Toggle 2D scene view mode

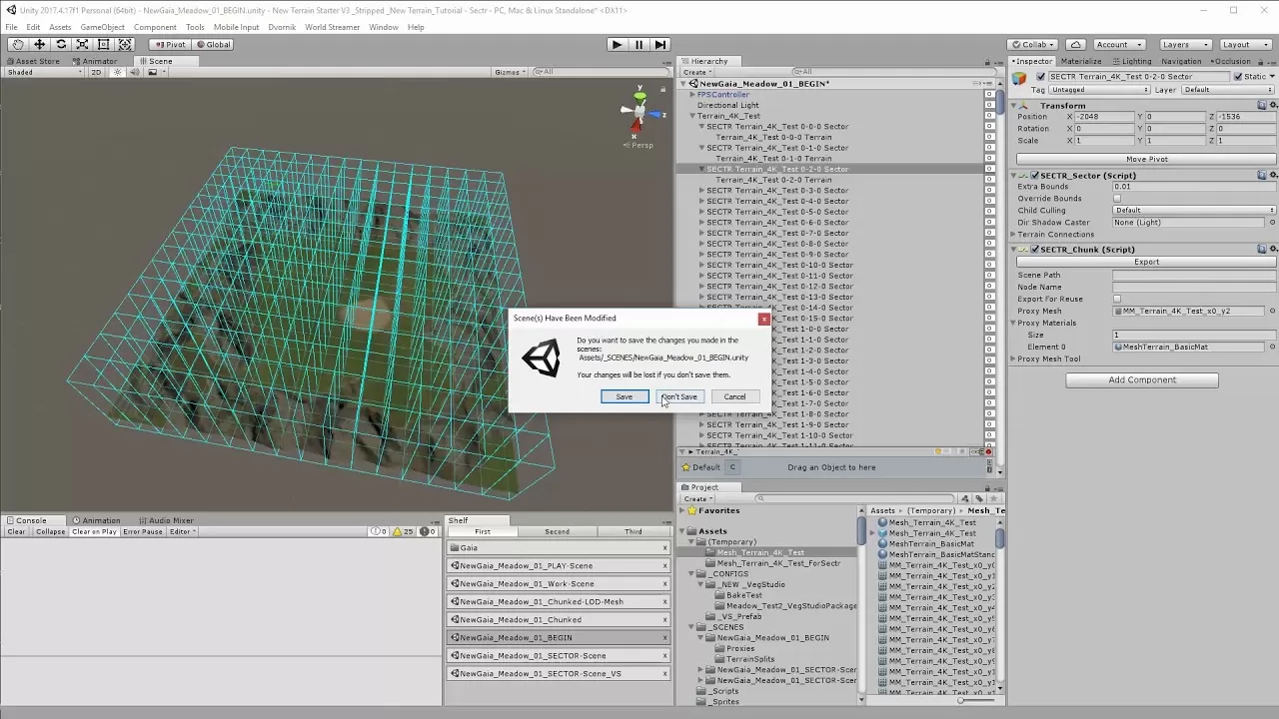click(97, 72)
